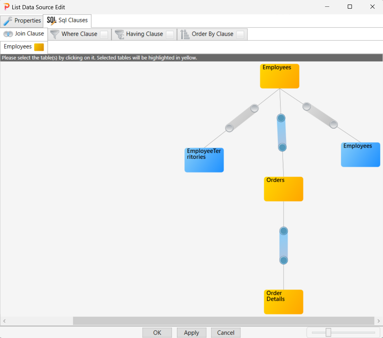
Task: Select the Employees sub-tab
Action: point(24,47)
